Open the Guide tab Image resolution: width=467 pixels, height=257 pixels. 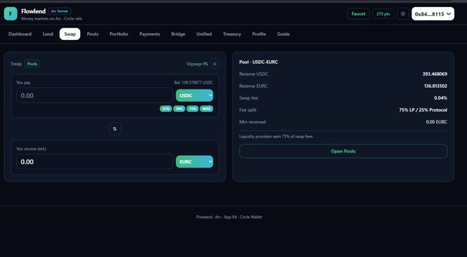(283, 34)
